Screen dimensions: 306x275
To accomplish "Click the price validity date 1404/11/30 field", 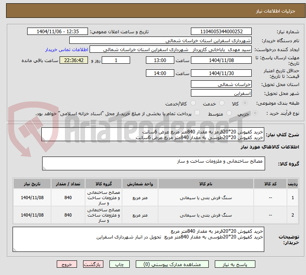I will coord(221,73).
